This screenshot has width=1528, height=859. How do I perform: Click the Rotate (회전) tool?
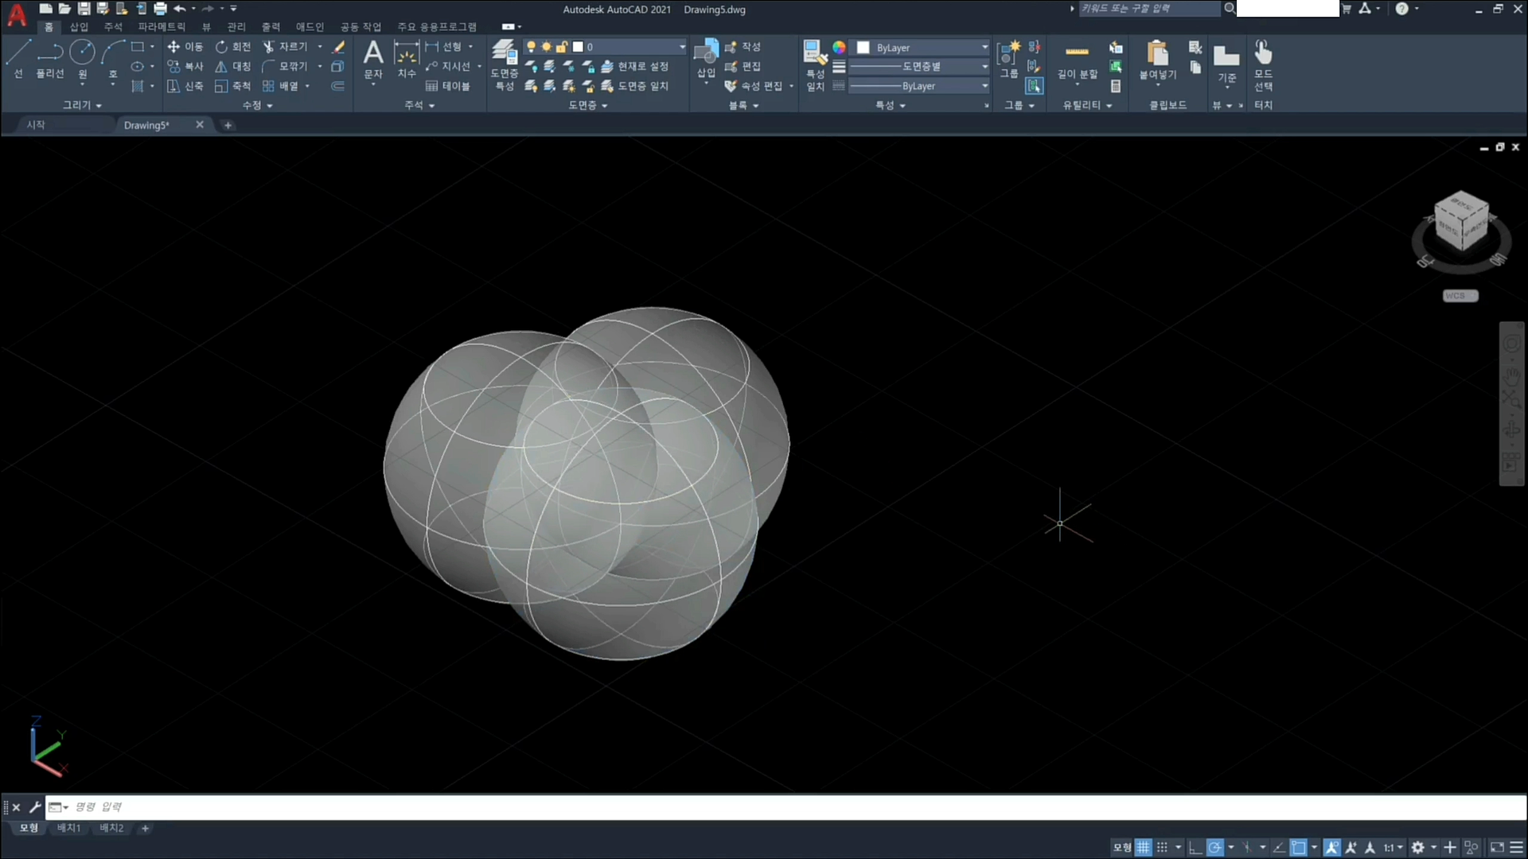(x=232, y=47)
